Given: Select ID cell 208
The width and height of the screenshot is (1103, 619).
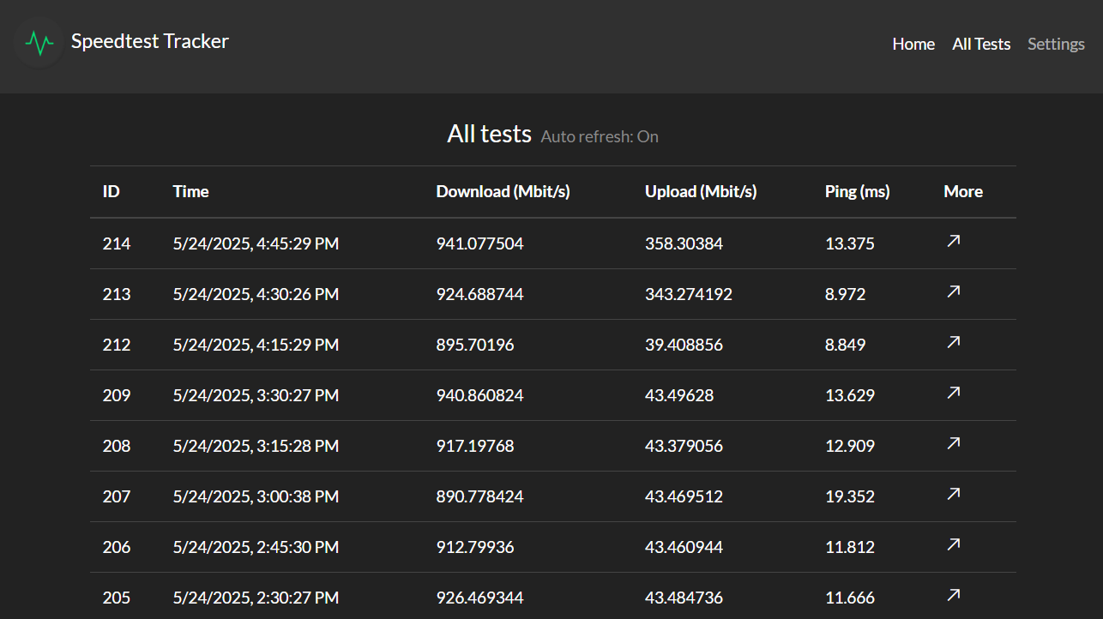Looking at the screenshot, I should tap(117, 446).
